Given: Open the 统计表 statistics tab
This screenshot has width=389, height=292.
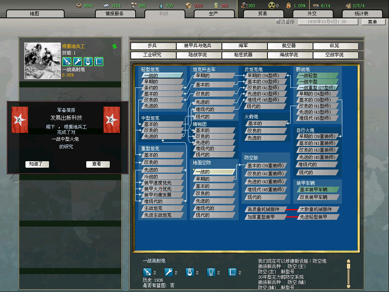Looking at the screenshot, I should coord(362,14).
